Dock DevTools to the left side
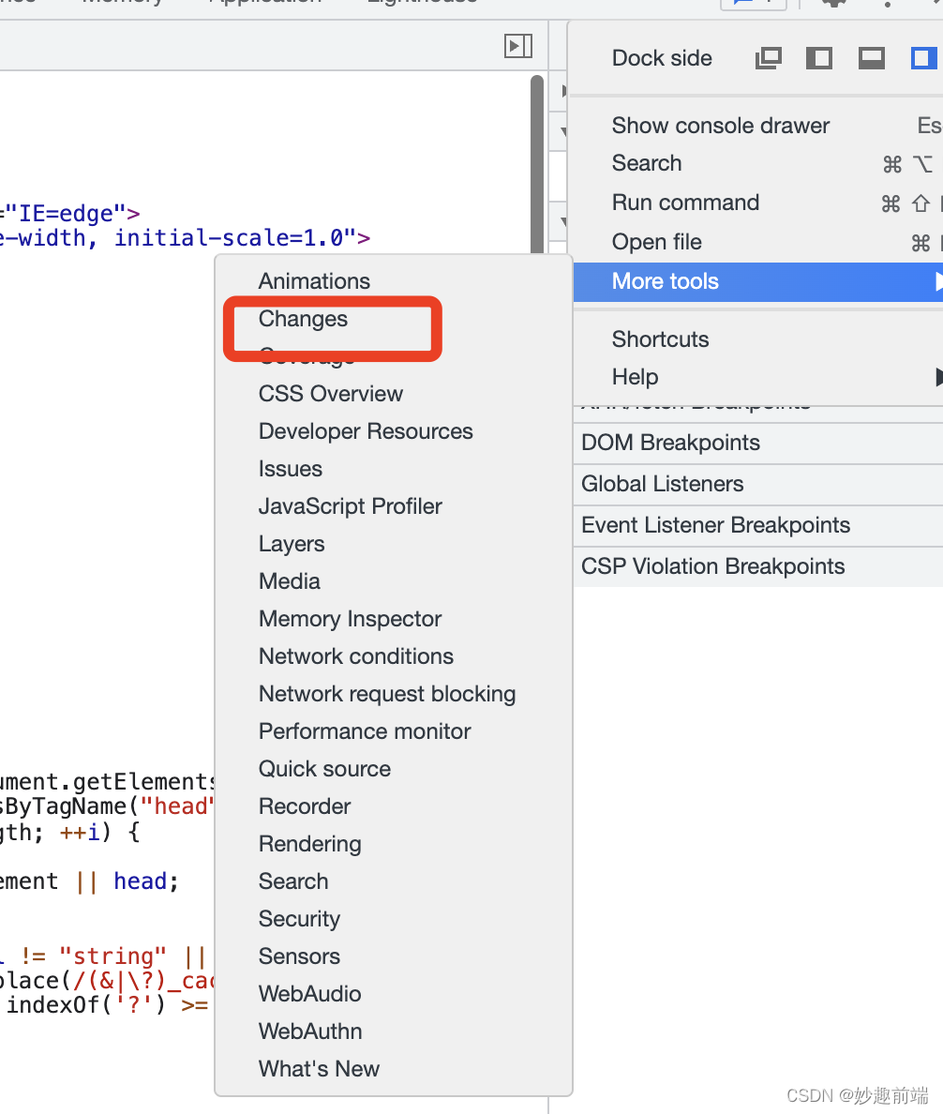Viewport: 943px width, 1114px height. (x=819, y=57)
